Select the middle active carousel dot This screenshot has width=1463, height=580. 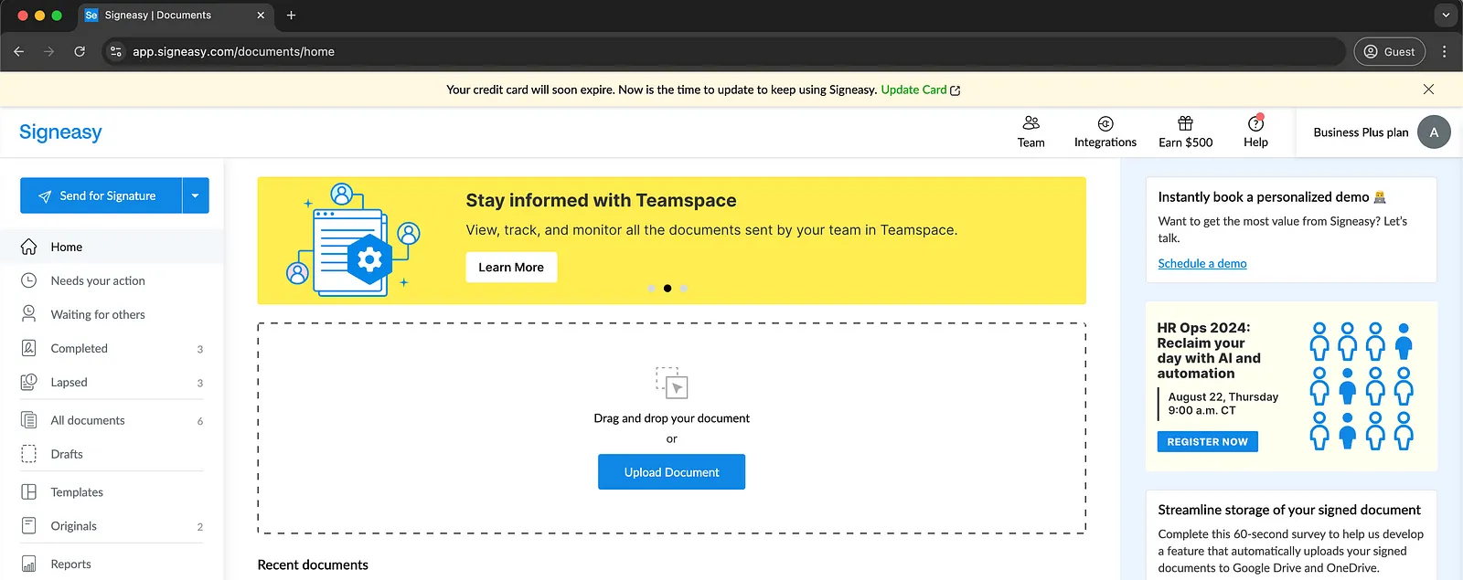pyautogui.click(x=667, y=288)
